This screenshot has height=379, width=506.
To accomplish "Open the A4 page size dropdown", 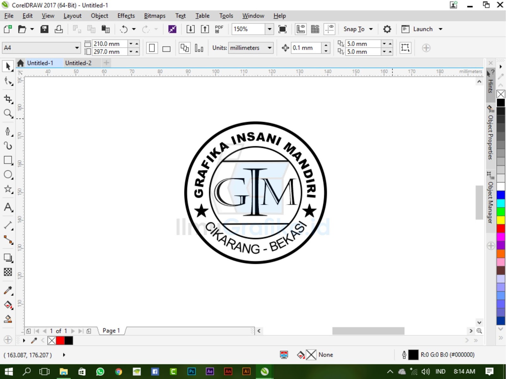I will (x=77, y=47).
